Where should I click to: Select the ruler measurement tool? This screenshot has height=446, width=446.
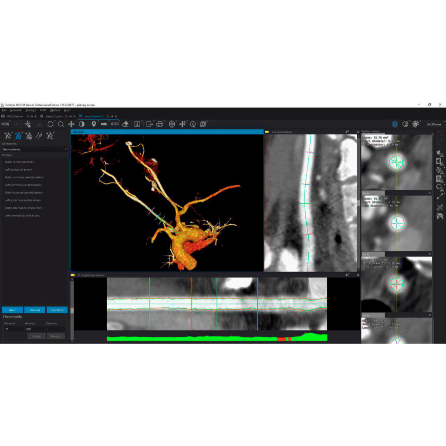[115, 124]
